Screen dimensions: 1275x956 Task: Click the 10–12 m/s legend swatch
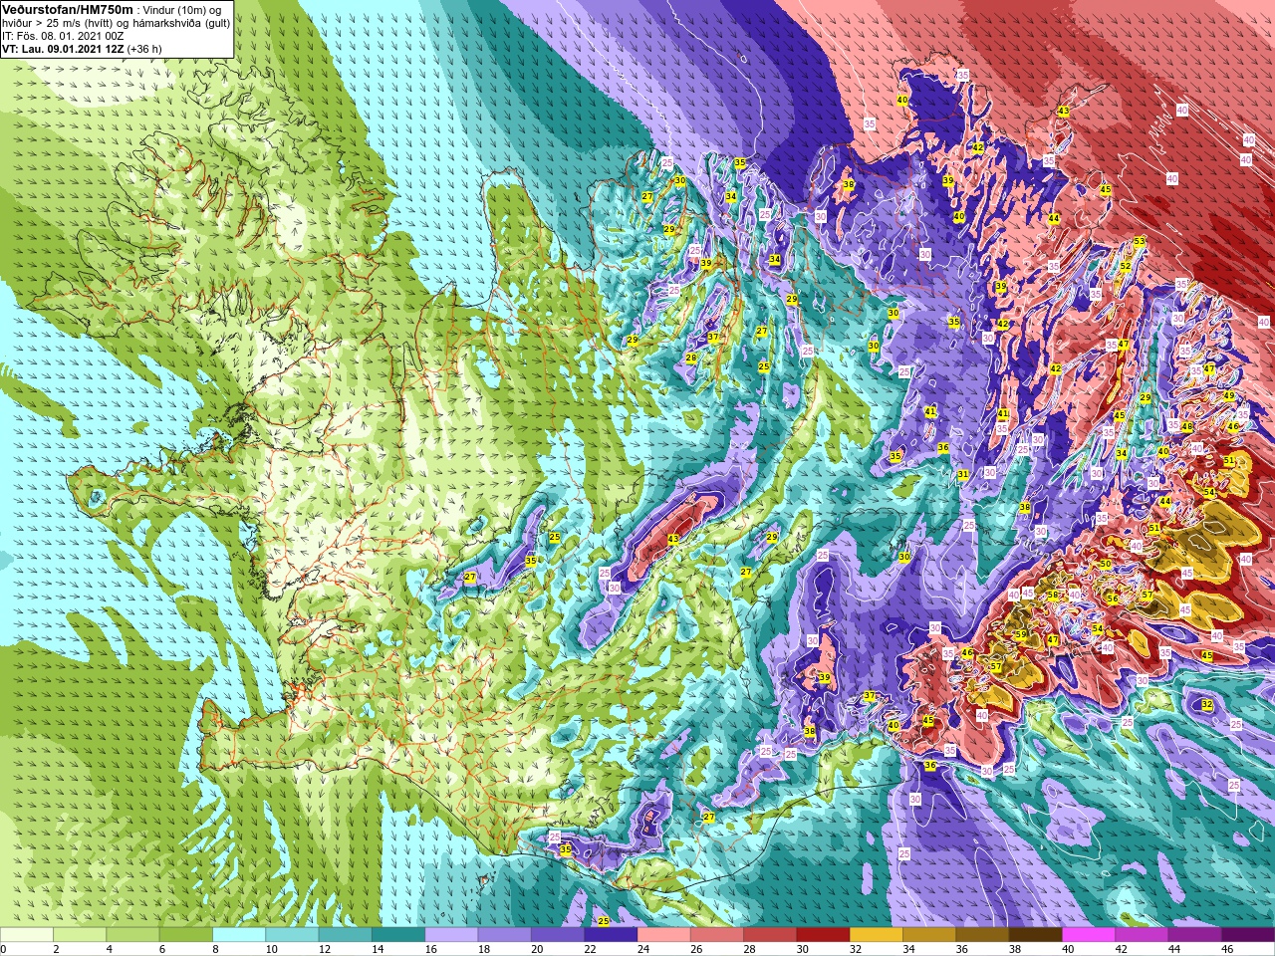point(292,935)
